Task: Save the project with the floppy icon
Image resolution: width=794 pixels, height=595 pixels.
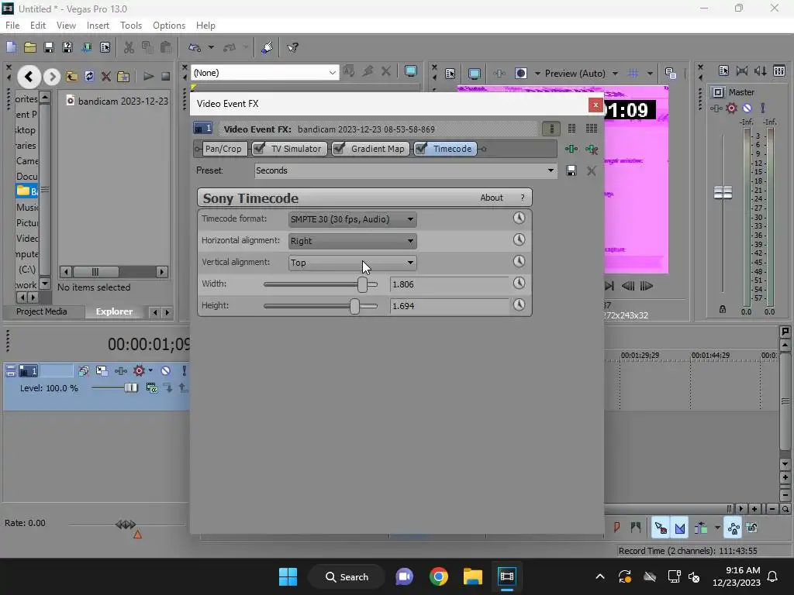Action: click(x=49, y=47)
